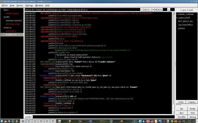Open the XChat menu
198x123 pixels.
coord(5,5)
